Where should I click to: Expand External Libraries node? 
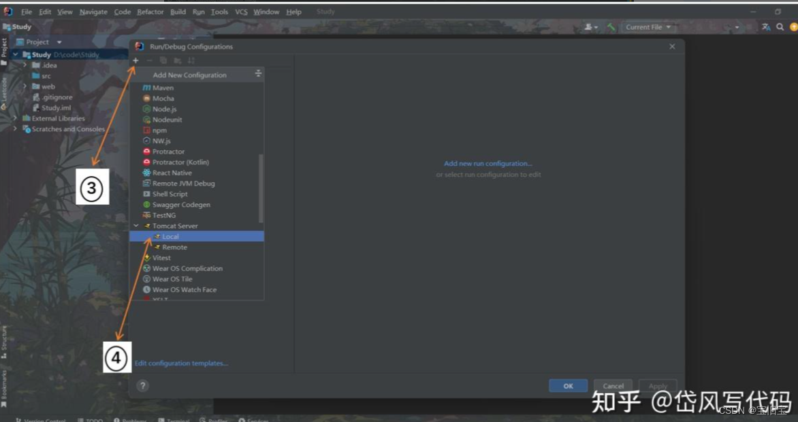tap(15, 118)
